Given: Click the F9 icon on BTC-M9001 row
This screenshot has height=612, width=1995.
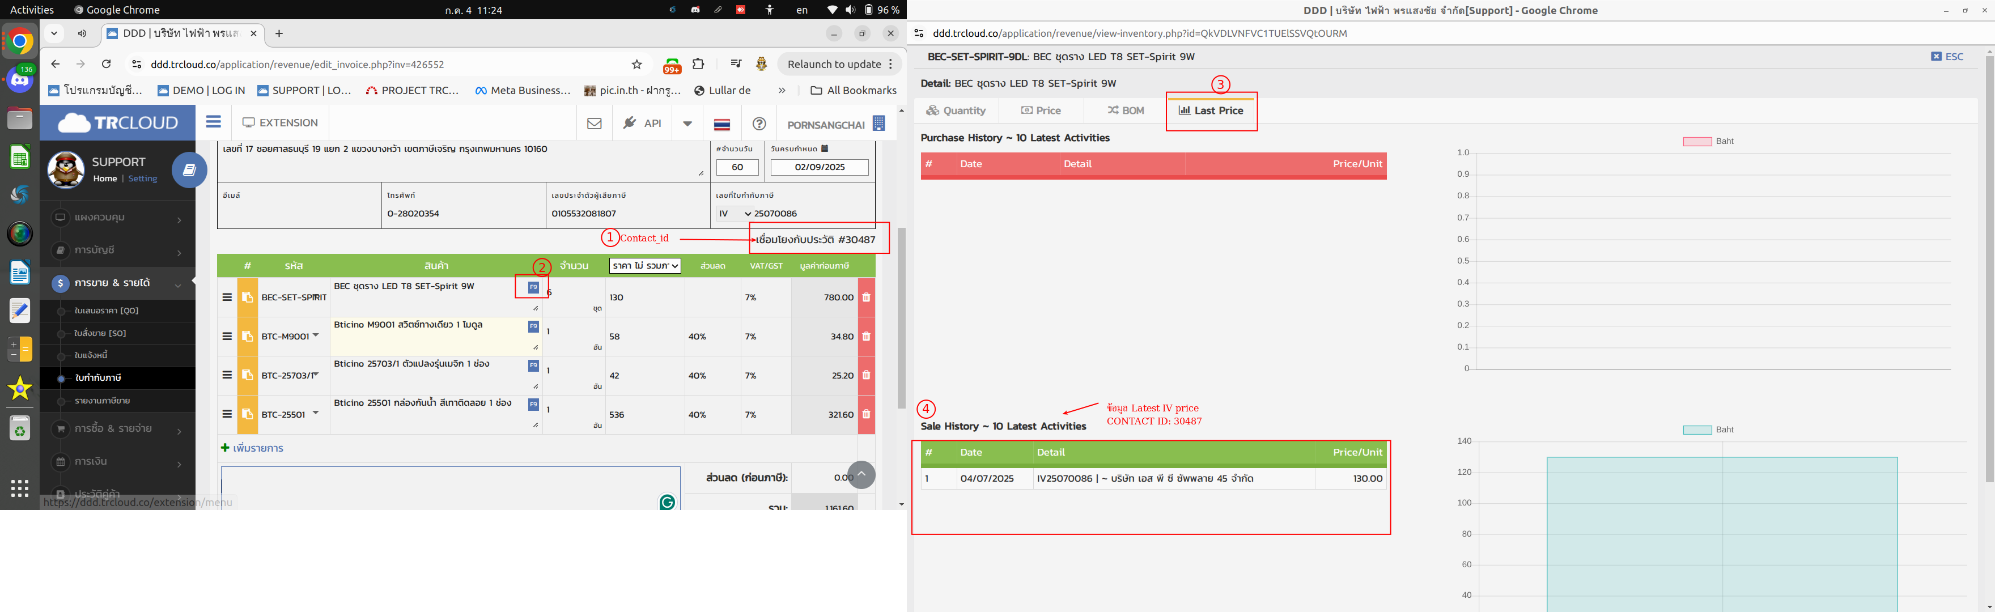Looking at the screenshot, I should coord(533,327).
